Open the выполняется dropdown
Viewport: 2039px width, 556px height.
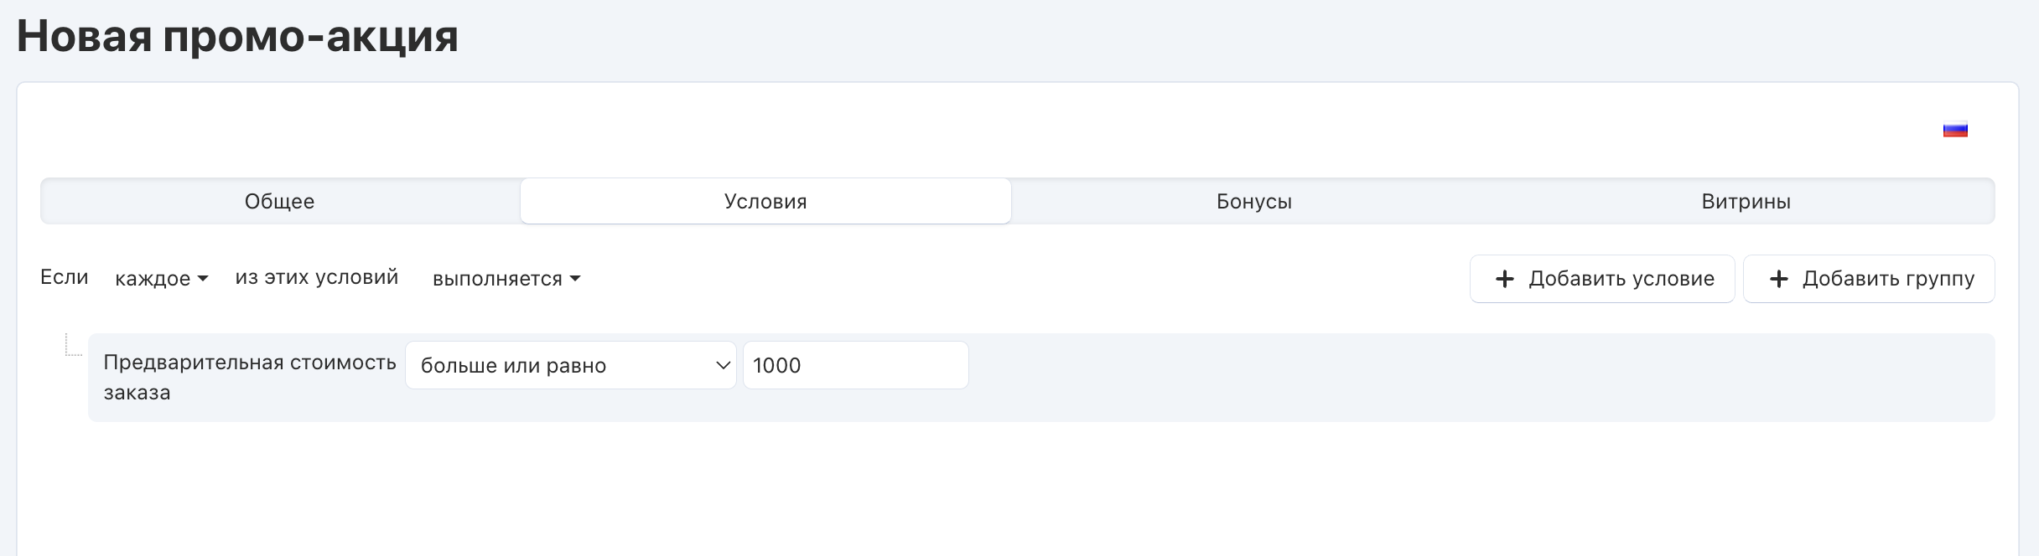coord(506,279)
